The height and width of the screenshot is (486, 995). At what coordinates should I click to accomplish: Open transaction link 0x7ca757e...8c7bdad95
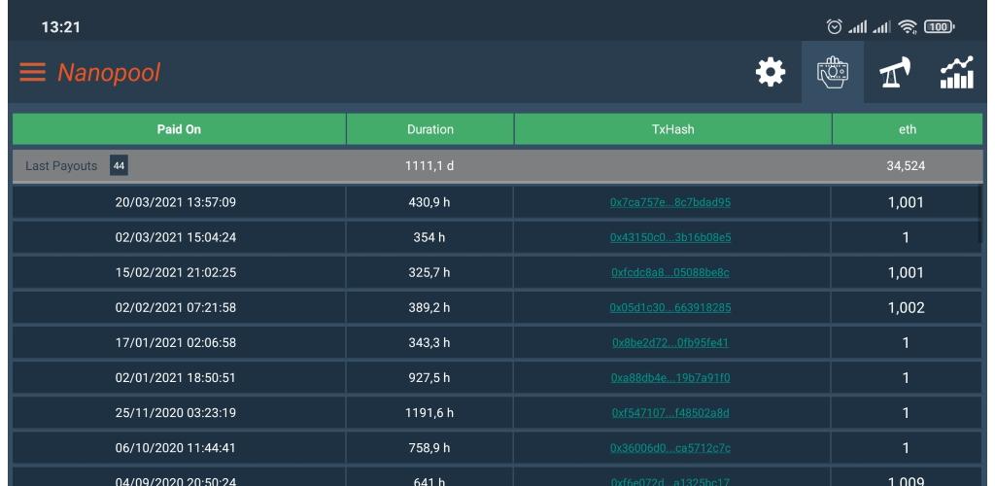[x=670, y=202]
